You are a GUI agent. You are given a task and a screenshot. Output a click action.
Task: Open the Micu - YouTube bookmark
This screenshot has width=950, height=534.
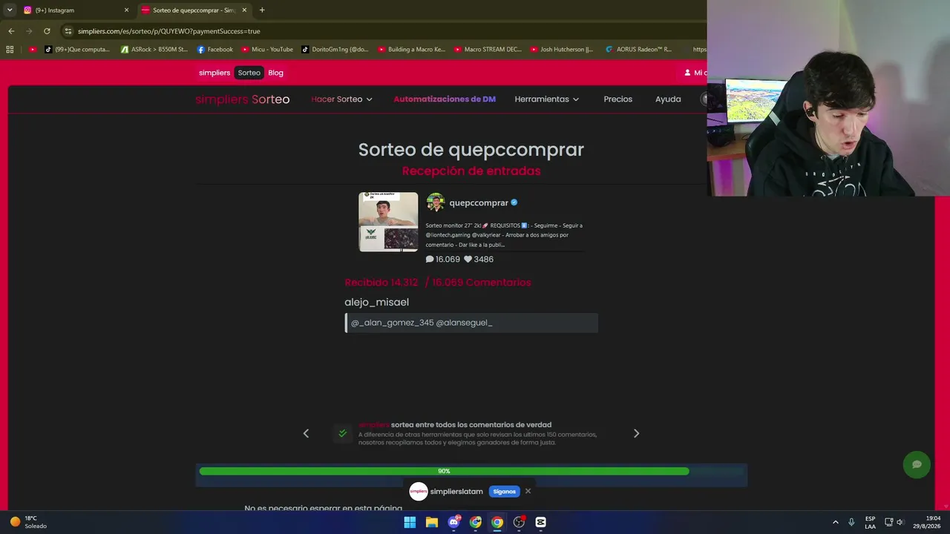tap(267, 50)
